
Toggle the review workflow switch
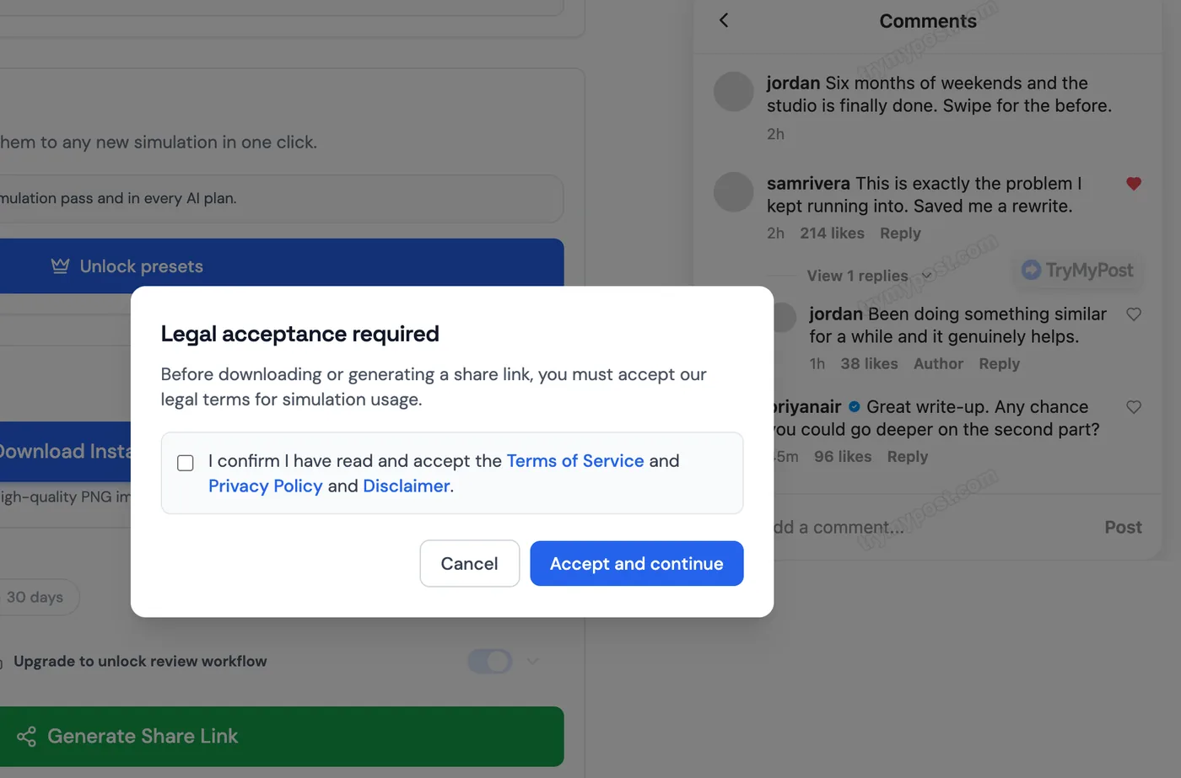(490, 662)
